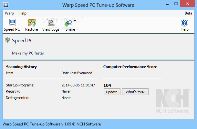Click the Item column header
The height and width of the screenshot is (129, 197).
[9, 73]
